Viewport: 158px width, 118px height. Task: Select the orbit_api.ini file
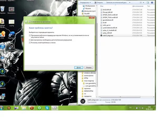(106, 25)
